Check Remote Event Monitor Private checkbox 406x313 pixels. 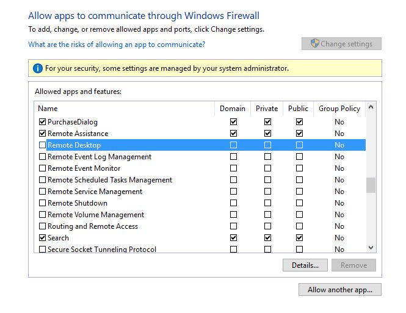click(x=267, y=168)
